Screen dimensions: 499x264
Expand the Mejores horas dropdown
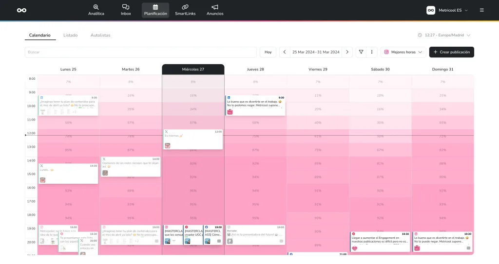point(403,52)
